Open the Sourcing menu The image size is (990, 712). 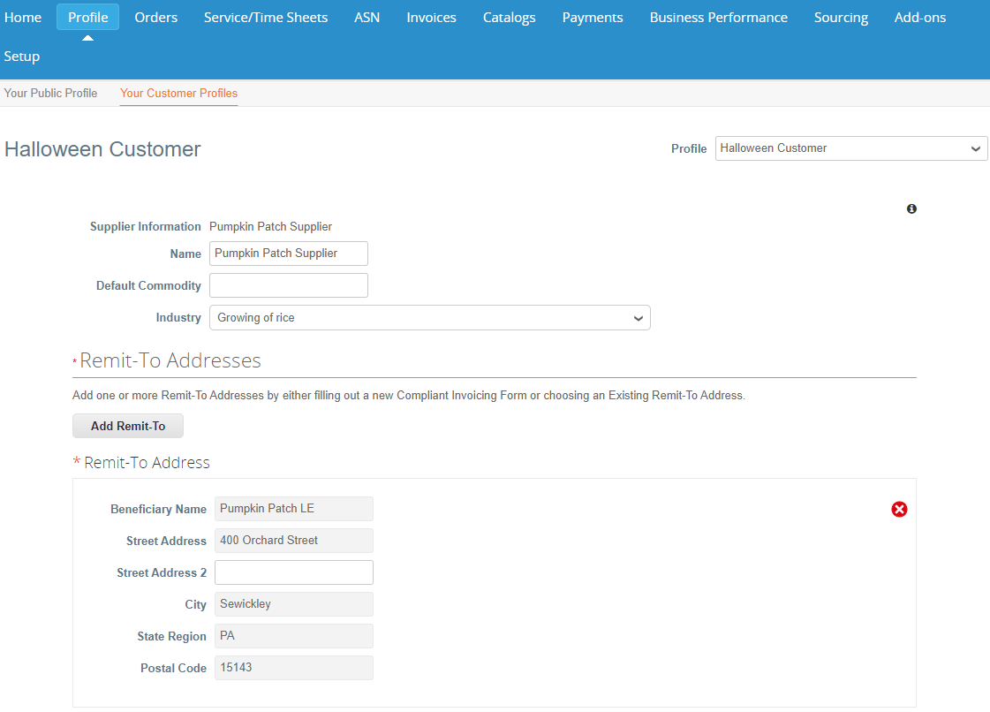pos(841,18)
